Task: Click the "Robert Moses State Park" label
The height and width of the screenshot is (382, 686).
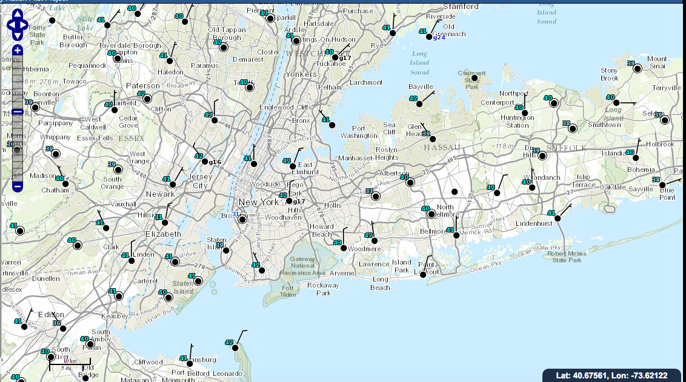Action: [567, 257]
